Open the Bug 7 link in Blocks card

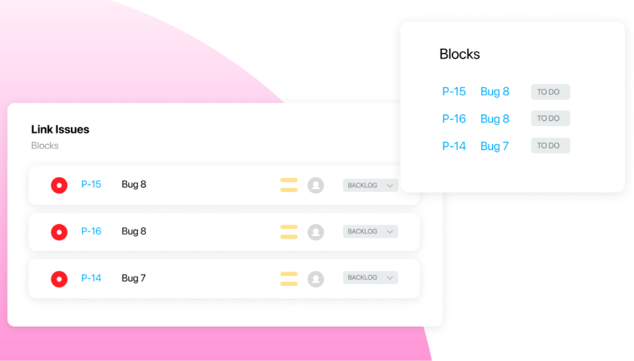(495, 146)
